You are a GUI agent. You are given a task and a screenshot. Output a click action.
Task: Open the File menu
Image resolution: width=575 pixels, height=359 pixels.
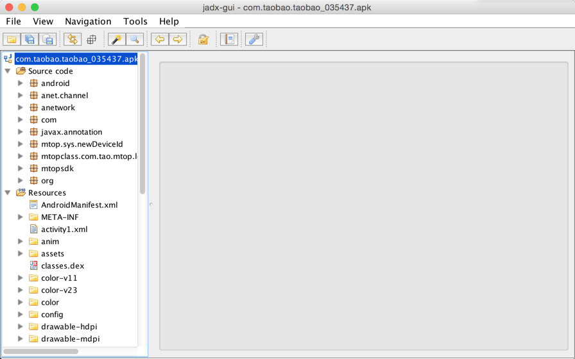(x=13, y=21)
